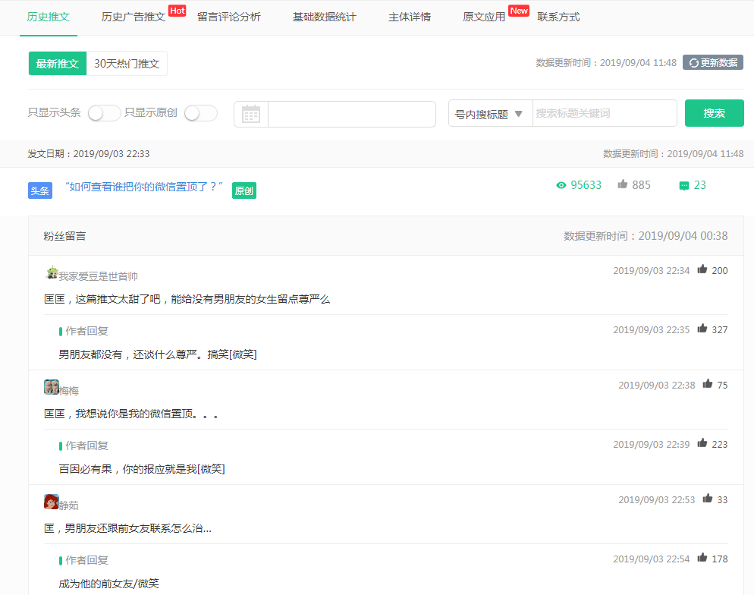Viewport: 754px width, 595px height.
Task: Click the Hot badge on 历史广告推文
Action: coord(177,11)
